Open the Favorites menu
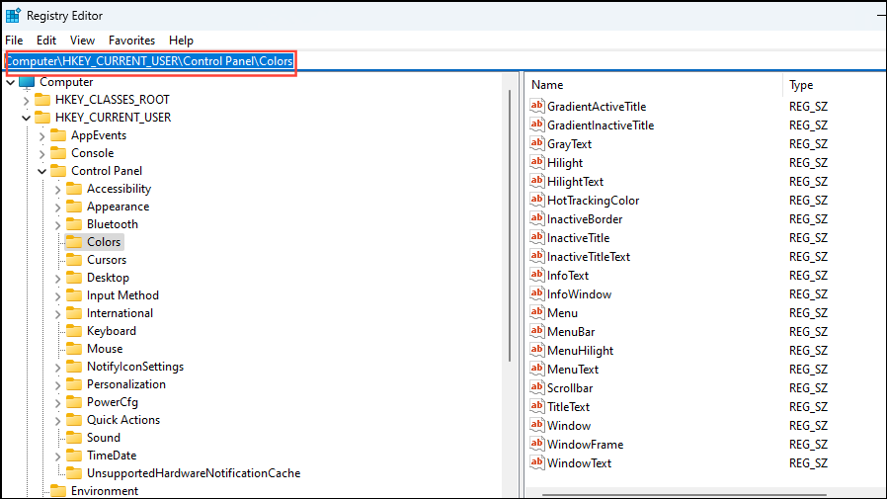This screenshot has width=887, height=499. click(x=131, y=41)
